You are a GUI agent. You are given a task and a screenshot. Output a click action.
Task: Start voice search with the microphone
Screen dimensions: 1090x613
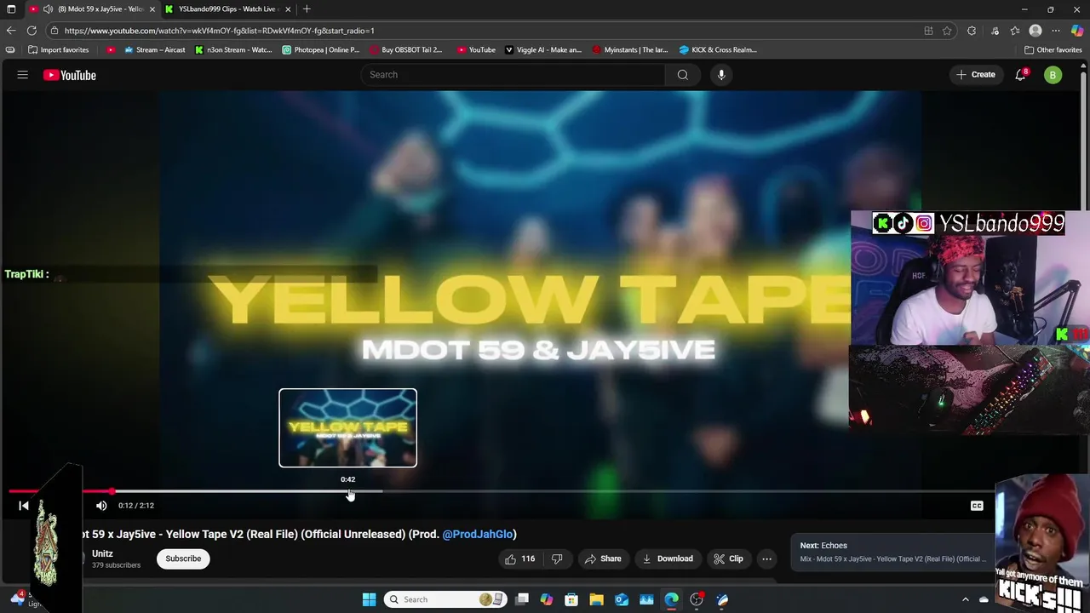[721, 75]
